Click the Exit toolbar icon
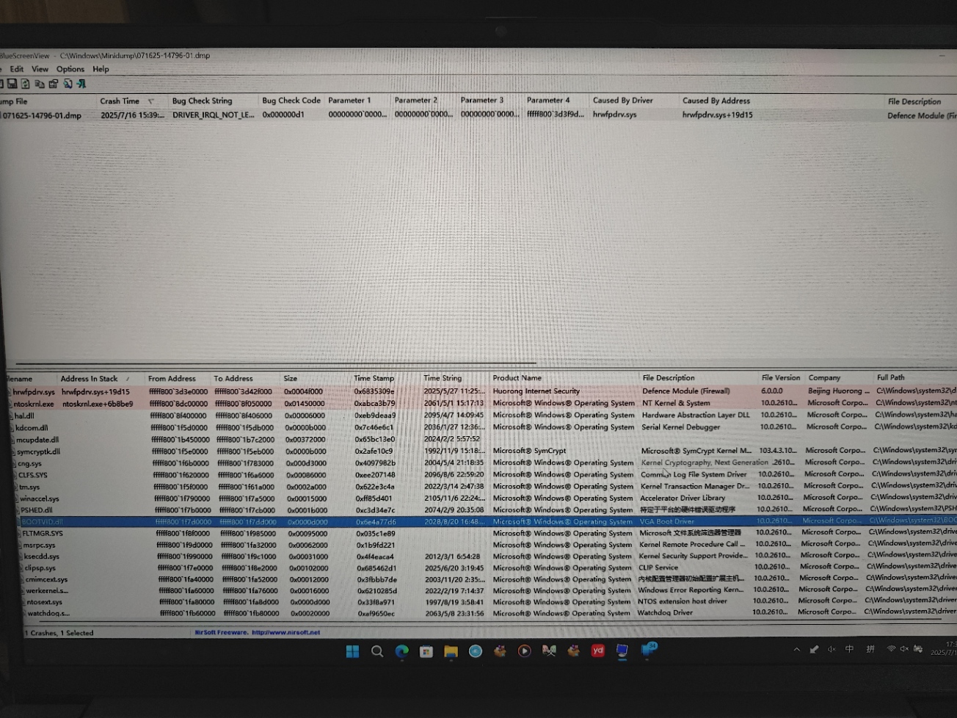 point(81,84)
